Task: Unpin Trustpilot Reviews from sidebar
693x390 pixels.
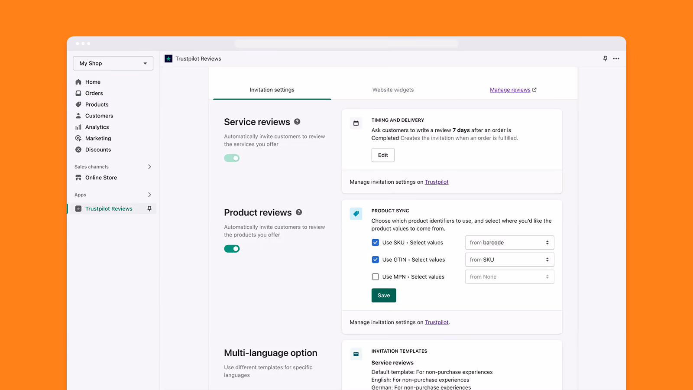Action: [149, 209]
